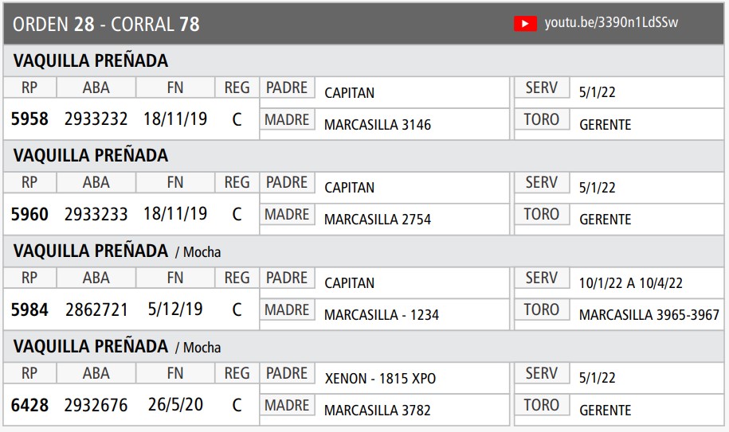Select RP number 5984
Image resolution: width=729 pixels, height=432 pixels.
pos(29,309)
